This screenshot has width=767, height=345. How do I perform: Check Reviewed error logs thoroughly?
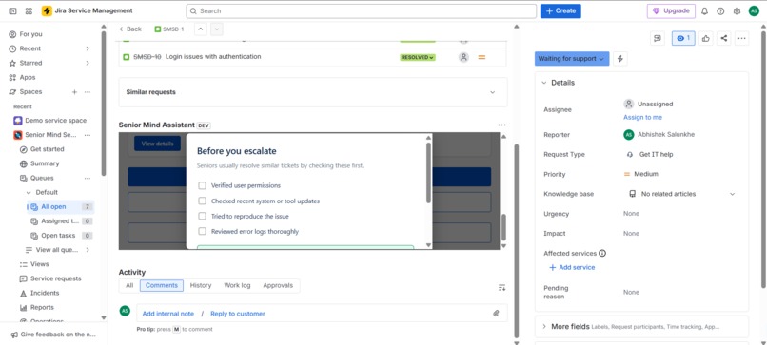click(x=202, y=231)
